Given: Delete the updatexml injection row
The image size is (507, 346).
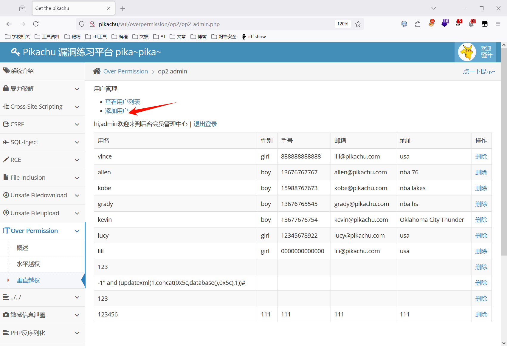Looking at the screenshot, I should click(481, 283).
